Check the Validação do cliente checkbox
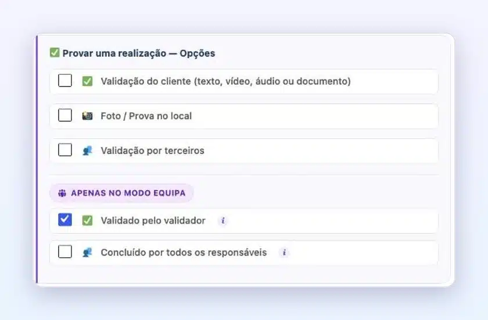The height and width of the screenshot is (320, 488). pyautogui.click(x=65, y=81)
